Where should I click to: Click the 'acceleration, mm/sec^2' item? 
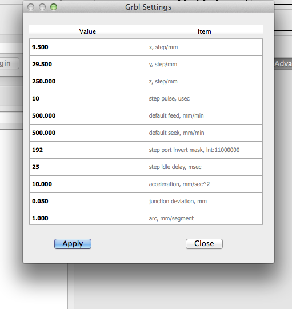(204, 184)
